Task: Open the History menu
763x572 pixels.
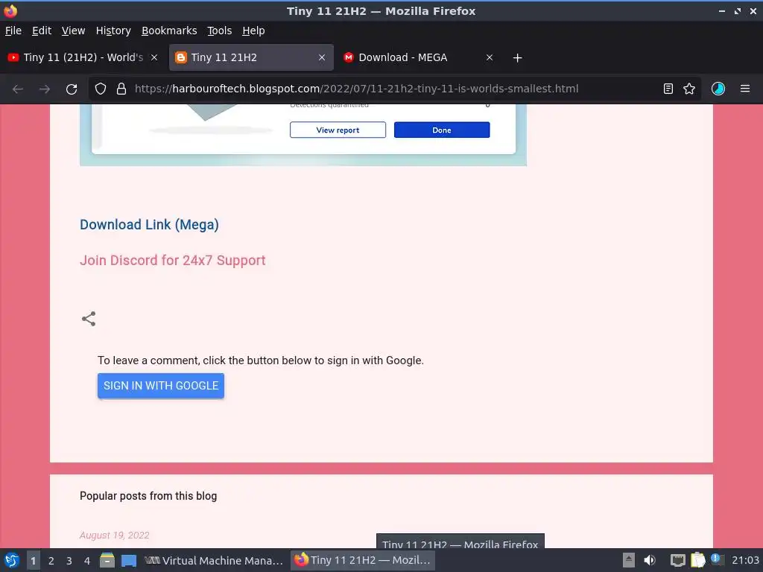Action: [113, 31]
